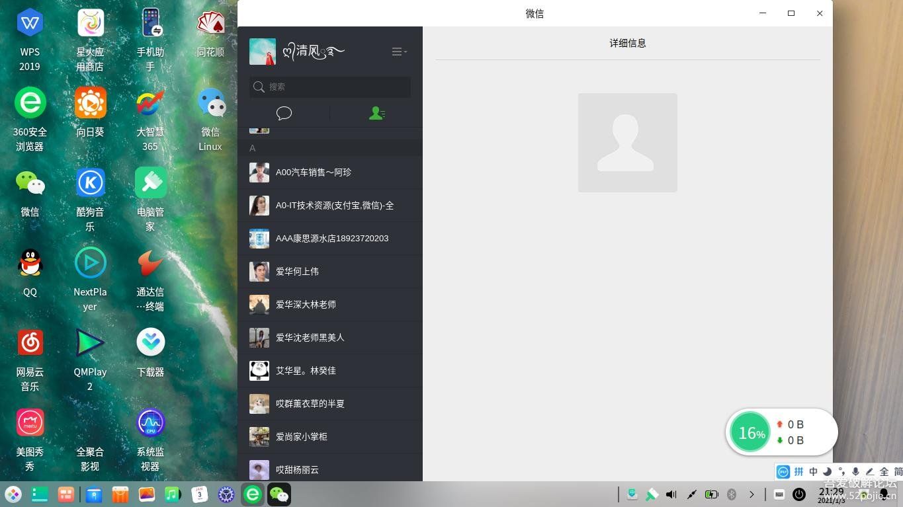Switch to the chats tab speech-bubble icon
The height and width of the screenshot is (507, 903).
click(x=284, y=113)
